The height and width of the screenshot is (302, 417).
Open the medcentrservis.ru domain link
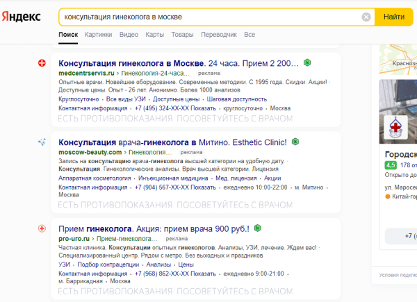point(86,74)
